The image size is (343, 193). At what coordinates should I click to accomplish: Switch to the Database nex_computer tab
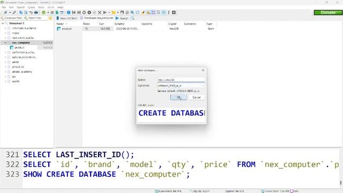point(97,18)
